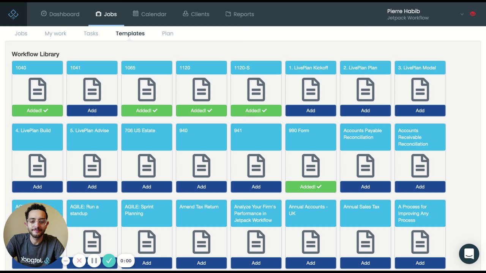The width and height of the screenshot is (486, 273).
Task: Pause the screen recording
Action: coord(94,260)
